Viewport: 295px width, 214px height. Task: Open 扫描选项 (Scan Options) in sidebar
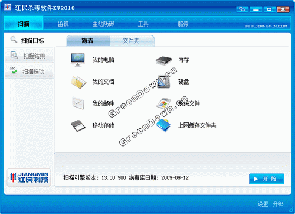[x=29, y=71]
